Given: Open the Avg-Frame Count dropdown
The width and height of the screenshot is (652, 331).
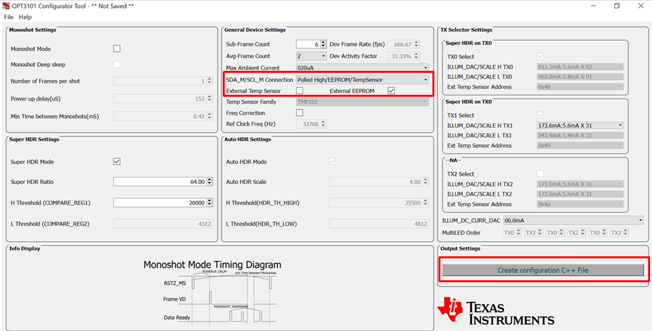Looking at the screenshot, I should point(311,56).
